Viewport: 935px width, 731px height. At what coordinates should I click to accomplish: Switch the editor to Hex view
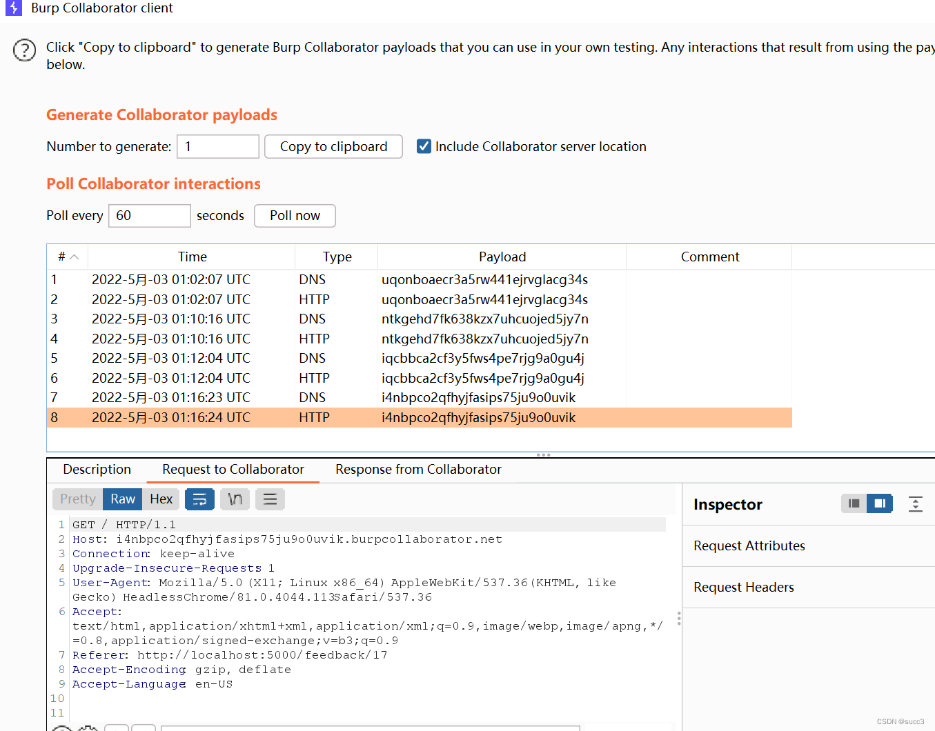pos(161,499)
